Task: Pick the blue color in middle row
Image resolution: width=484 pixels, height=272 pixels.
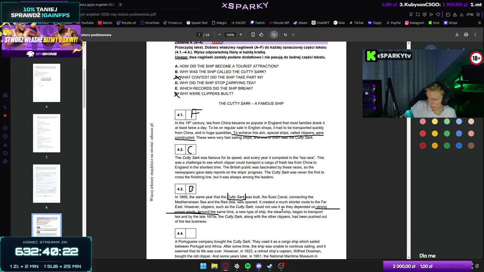Action: tap(459, 134)
